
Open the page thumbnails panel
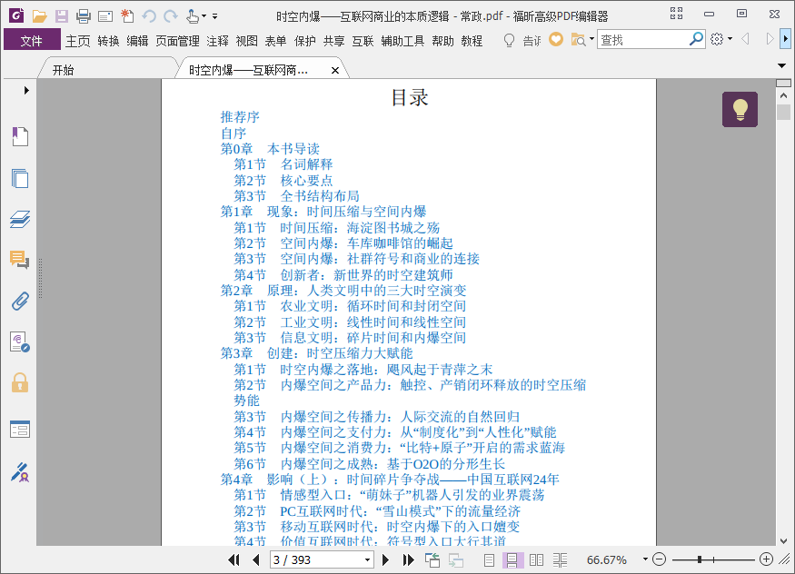(x=20, y=178)
